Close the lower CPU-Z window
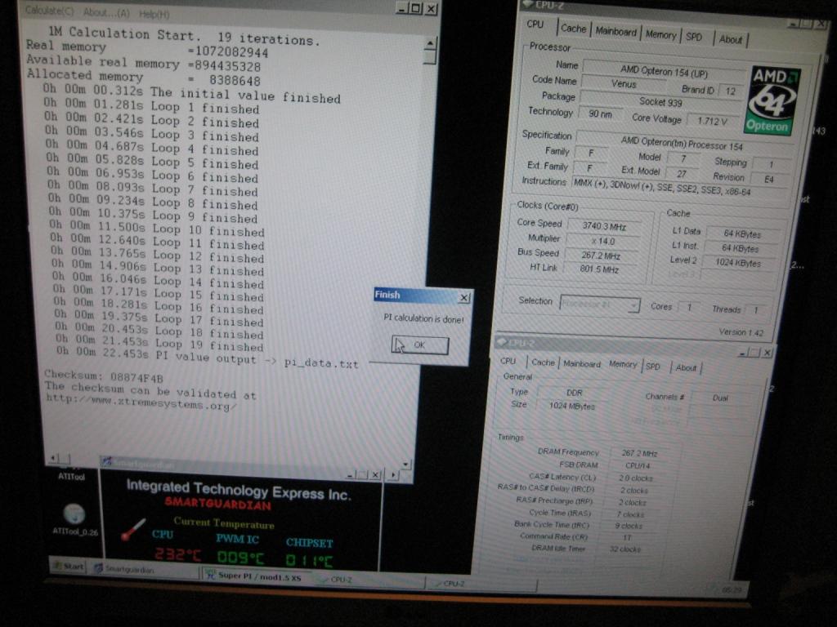This screenshot has width=837, height=627. 767,353
